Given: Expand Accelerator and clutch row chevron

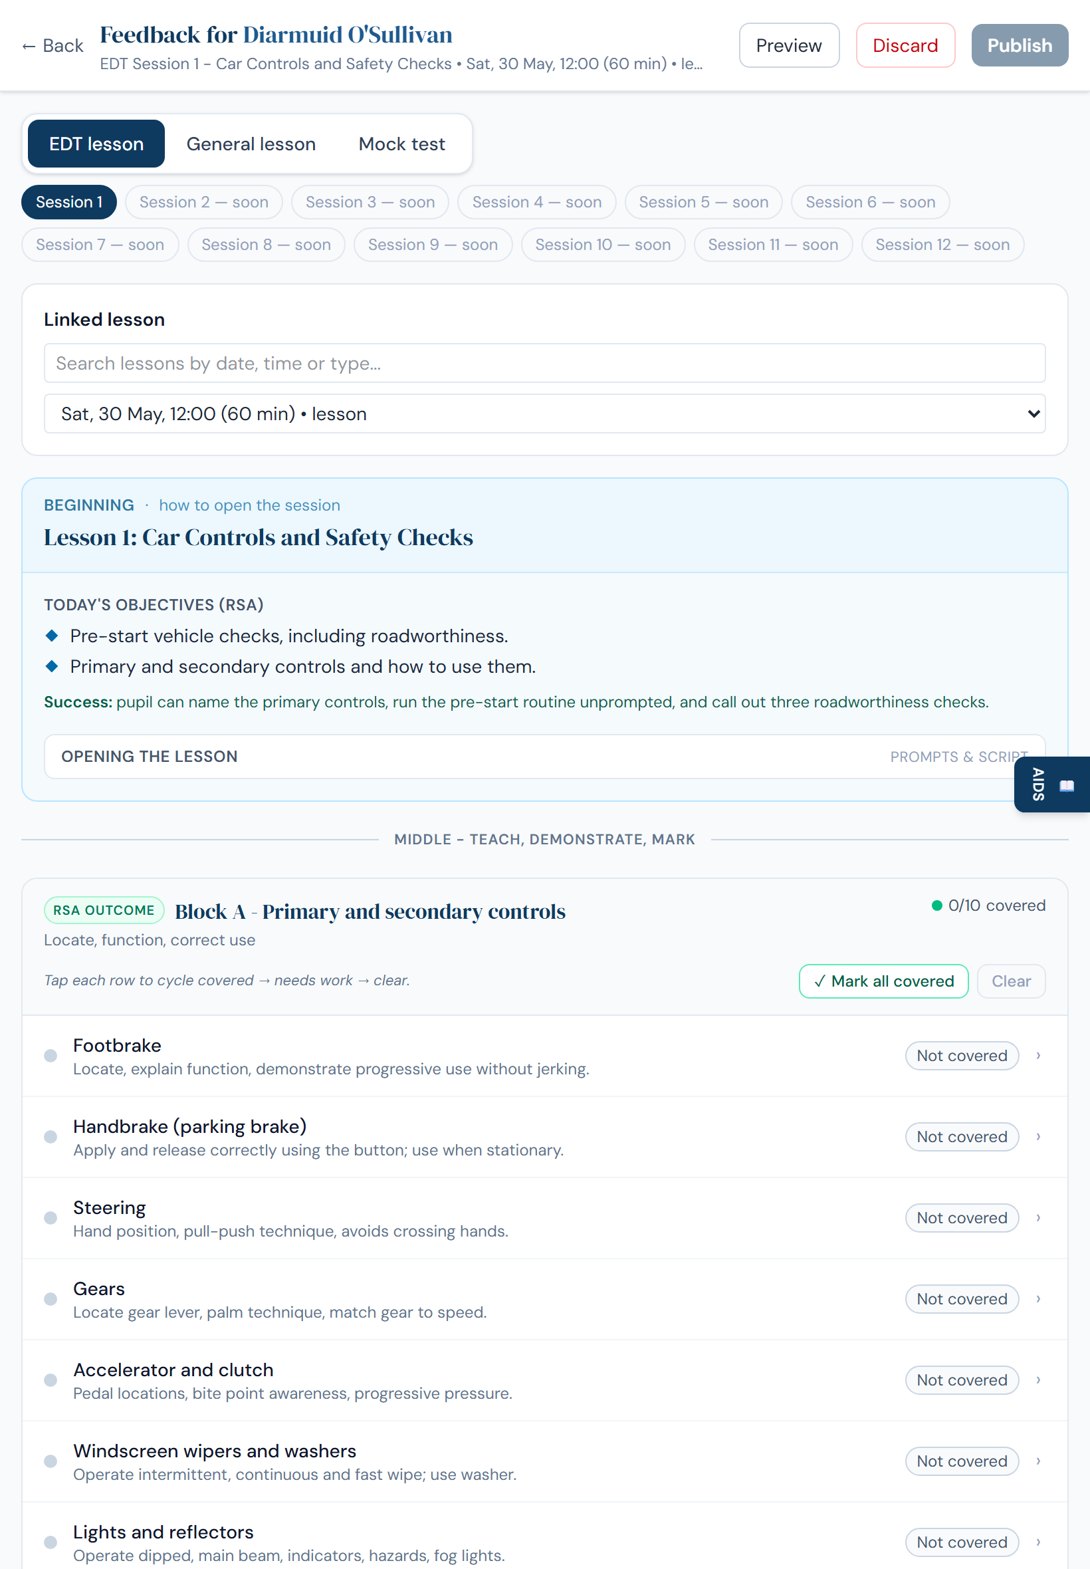Looking at the screenshot, I should click(1038, 1380).
